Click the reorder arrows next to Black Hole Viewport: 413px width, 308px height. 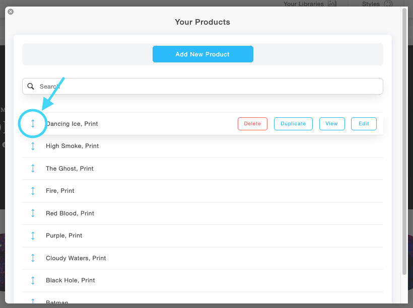point(33,280)
